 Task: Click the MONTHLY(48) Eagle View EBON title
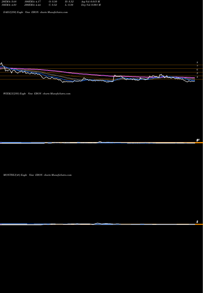[x=37, y=175]
